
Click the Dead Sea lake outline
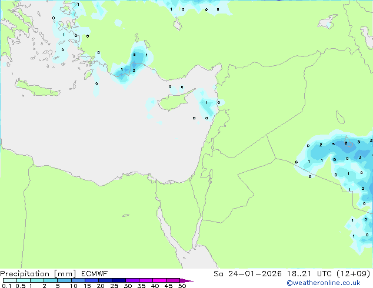[x=211, y=175]
